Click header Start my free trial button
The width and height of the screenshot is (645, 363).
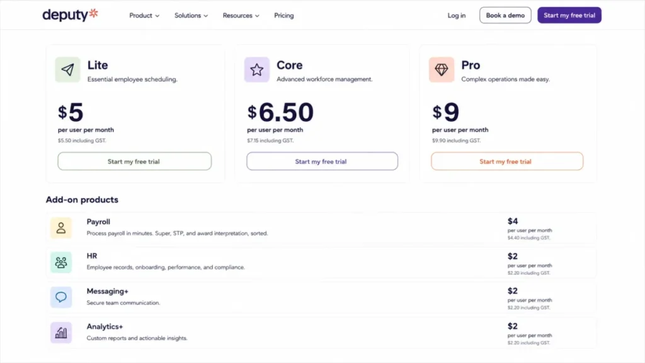click(x=569, y=15)
